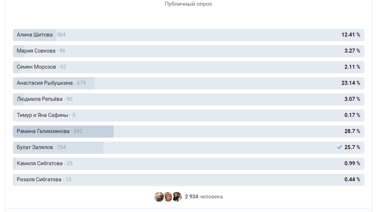Click the Публичный опрос label
This screenshot has width=378, height=212.
click(x=188, y=4)
